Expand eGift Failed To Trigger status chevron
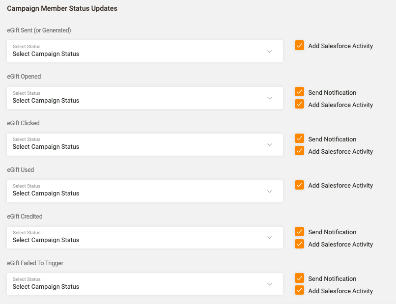 click(269, 284)
